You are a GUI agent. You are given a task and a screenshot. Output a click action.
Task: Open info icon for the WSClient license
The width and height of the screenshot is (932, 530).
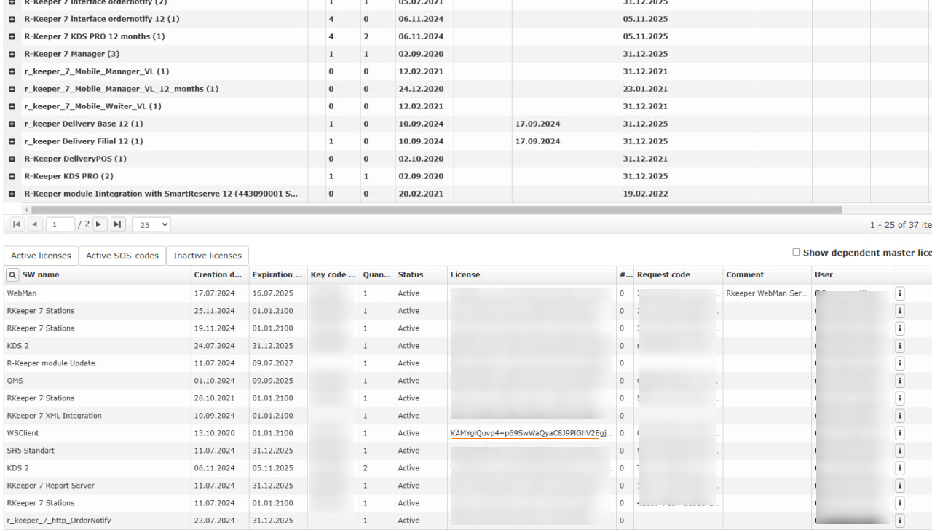coord(900,433)
